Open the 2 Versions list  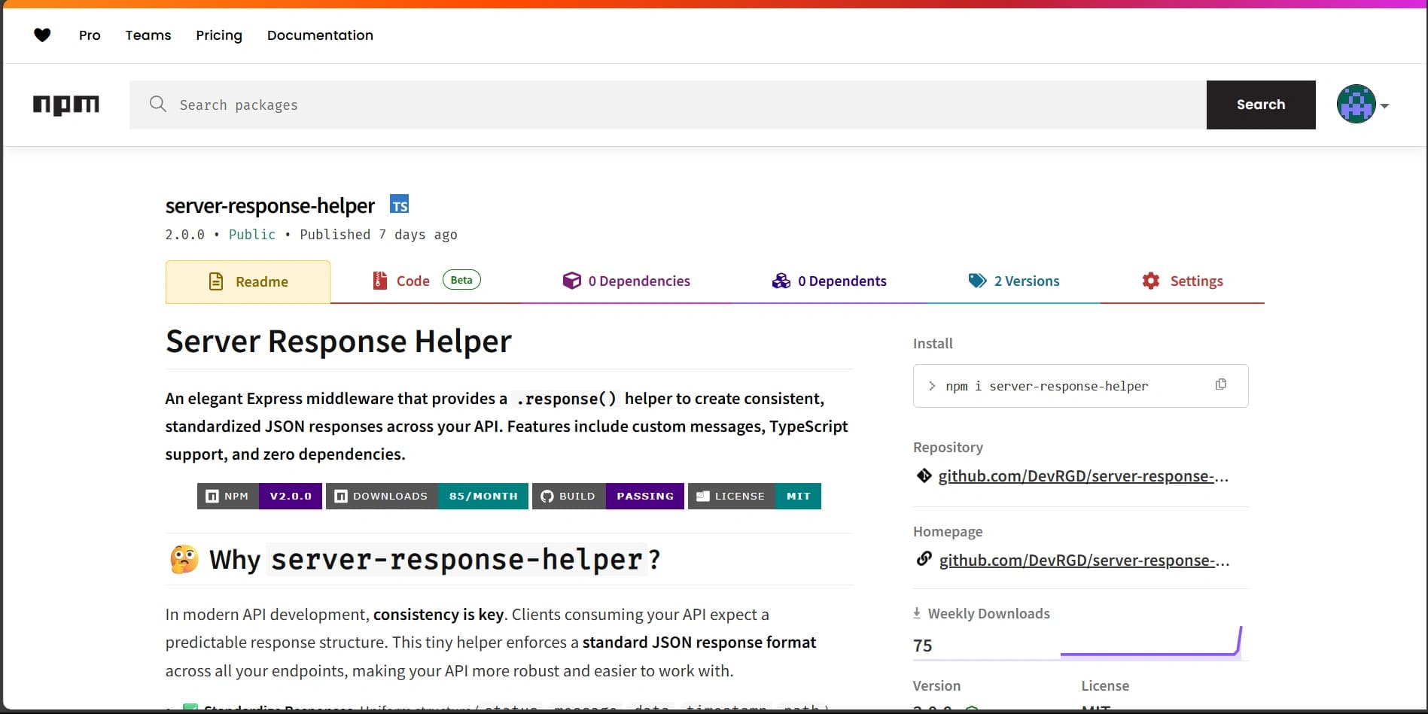(x=1014, y=281)
